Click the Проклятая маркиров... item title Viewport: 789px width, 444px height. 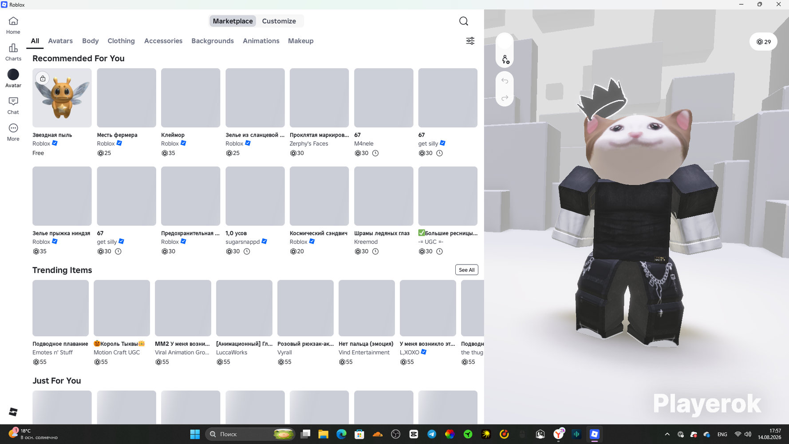(320, 135)
